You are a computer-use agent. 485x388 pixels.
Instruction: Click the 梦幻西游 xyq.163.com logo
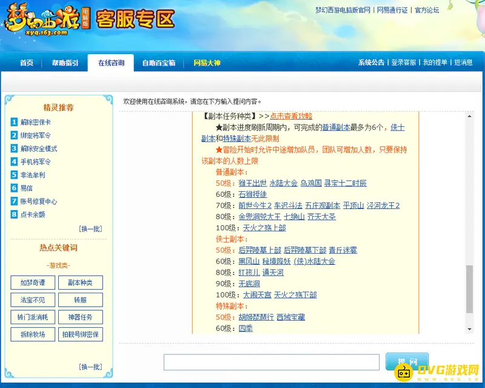coord(48,20)
